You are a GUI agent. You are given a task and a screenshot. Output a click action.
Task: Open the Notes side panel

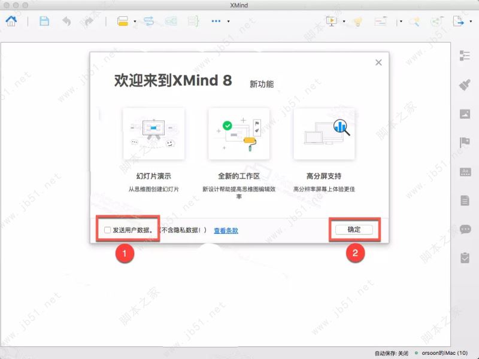[x=465, y=200]
